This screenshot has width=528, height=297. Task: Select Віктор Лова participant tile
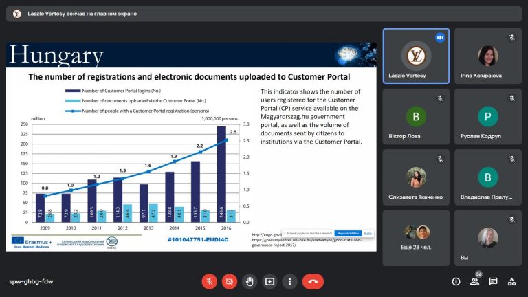coord(416,116)
